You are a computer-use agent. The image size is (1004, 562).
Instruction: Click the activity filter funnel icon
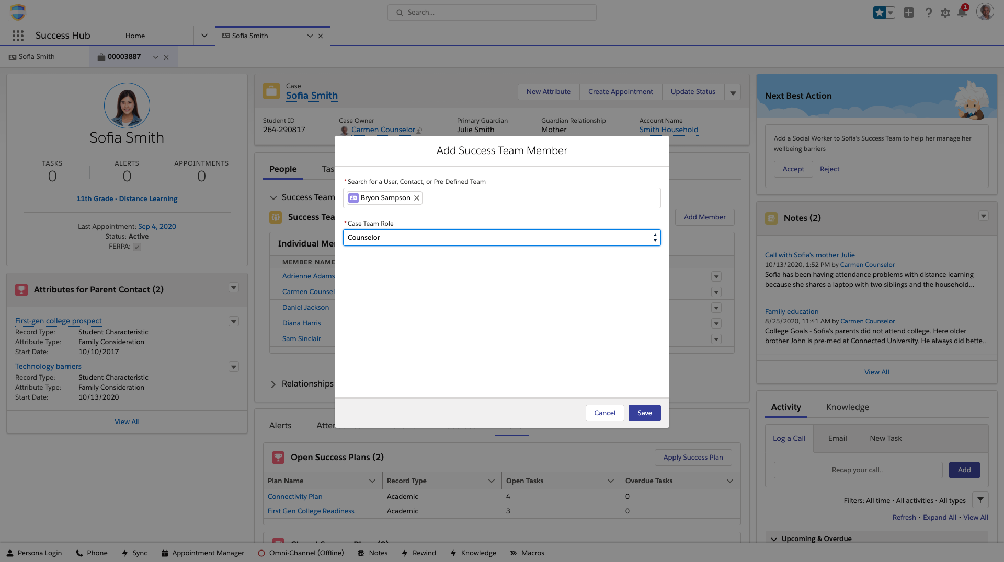[980, 500]
